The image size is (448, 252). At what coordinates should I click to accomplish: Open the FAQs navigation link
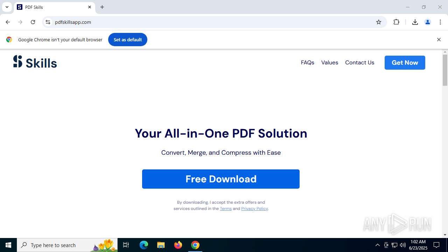tap(308, 63)
